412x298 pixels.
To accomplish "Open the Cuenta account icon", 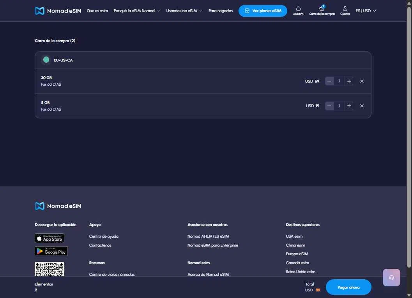I will pos(345,9).
